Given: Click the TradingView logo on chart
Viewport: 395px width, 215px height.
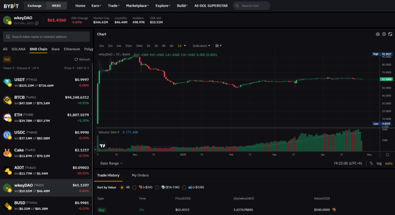Looking at the screenshot, I should pos(102,146).
